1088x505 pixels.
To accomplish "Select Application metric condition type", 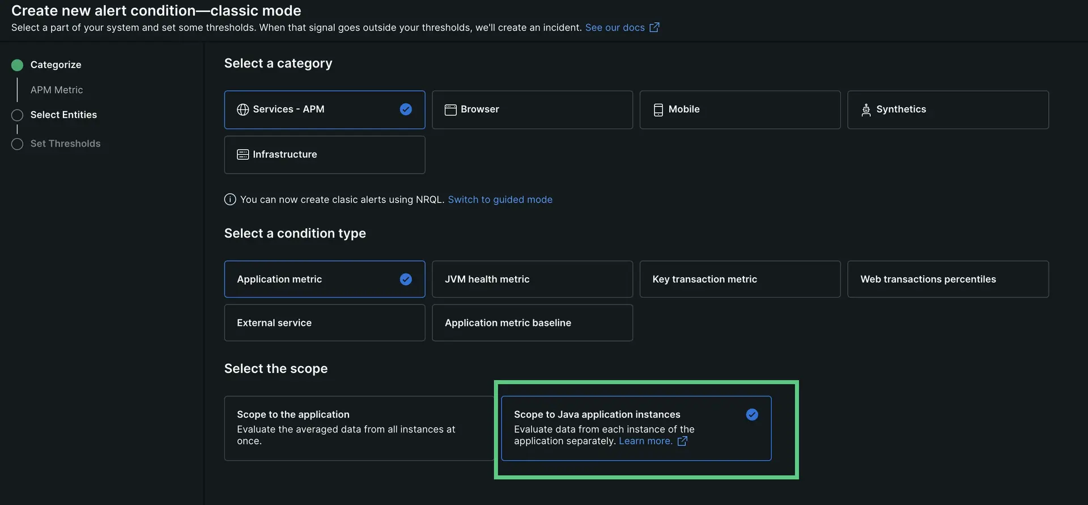I will tap(325, 279).
